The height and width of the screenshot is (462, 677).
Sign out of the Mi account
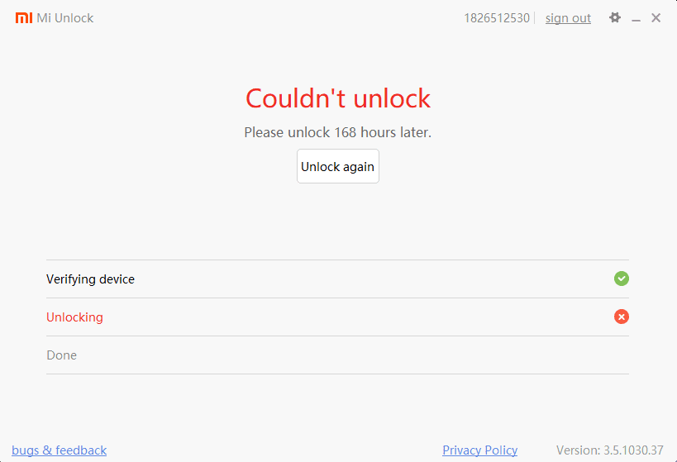point(568,18)
